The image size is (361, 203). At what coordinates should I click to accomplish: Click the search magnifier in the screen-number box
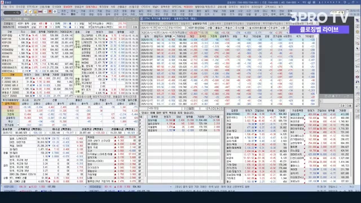point(18,12)
